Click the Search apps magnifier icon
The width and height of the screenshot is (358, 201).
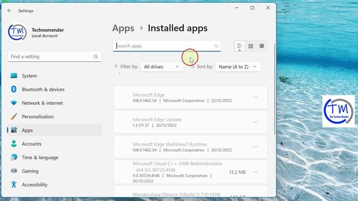click(x=216, y=46)
